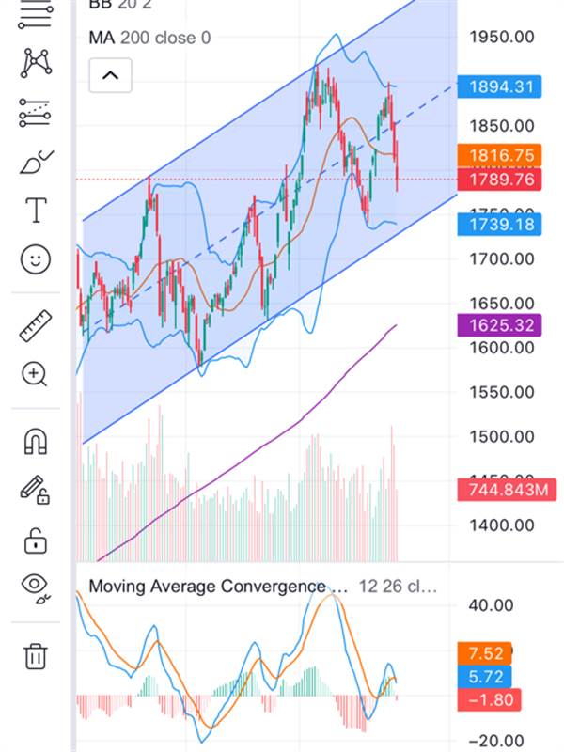
Task: Activate the Zoom In magnifier tool
Action: tap(35, 374)
